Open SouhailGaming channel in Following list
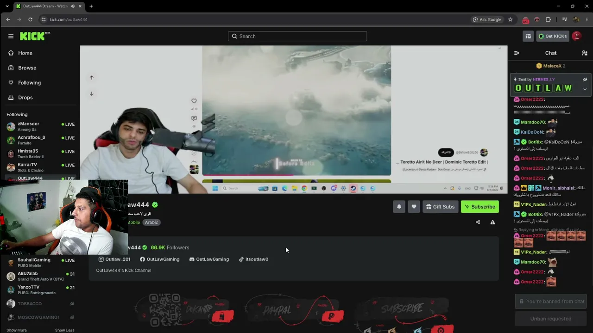Screen dimensions: 593x333 pos(40,262)
